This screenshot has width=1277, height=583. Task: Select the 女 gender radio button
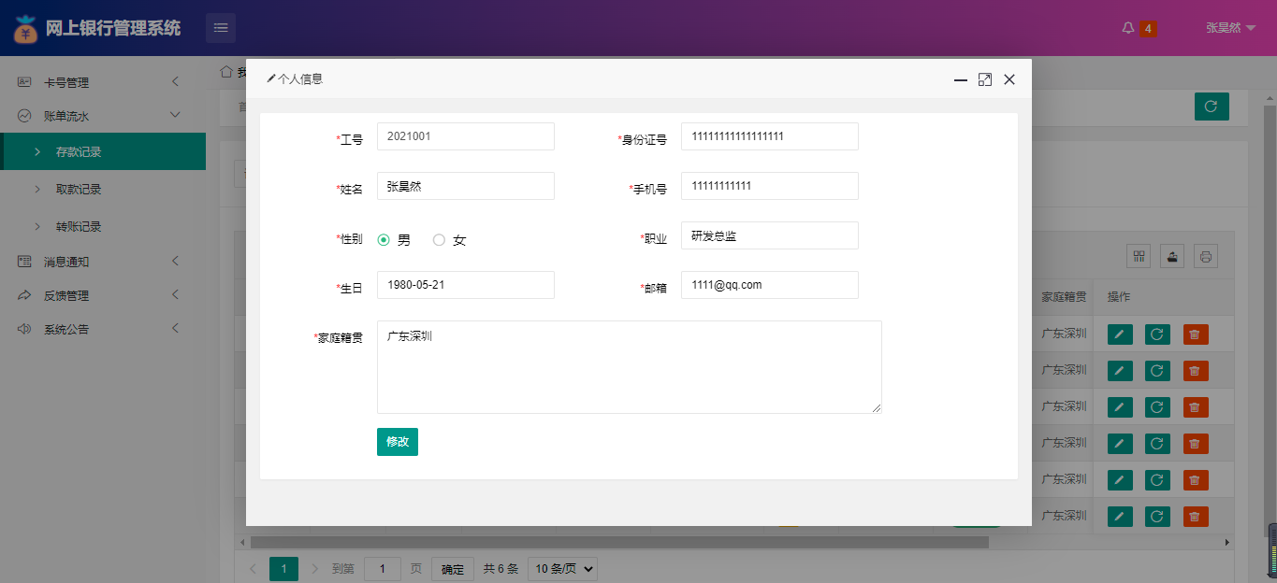click(439, 240)
